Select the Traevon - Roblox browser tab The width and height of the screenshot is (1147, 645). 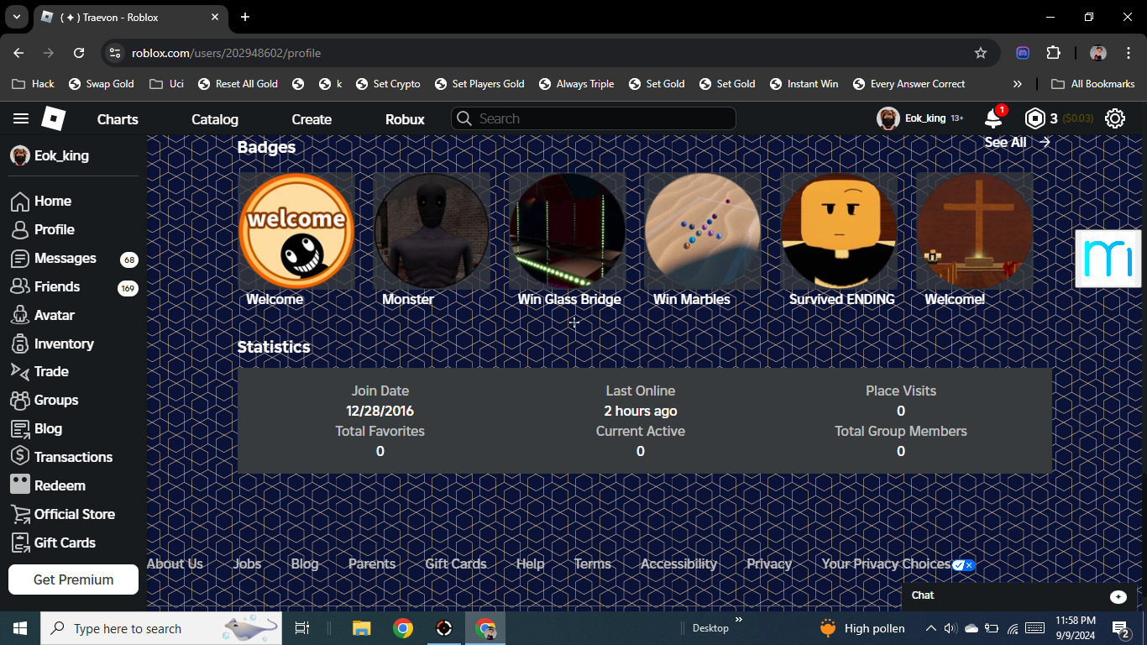pos(130,17)
